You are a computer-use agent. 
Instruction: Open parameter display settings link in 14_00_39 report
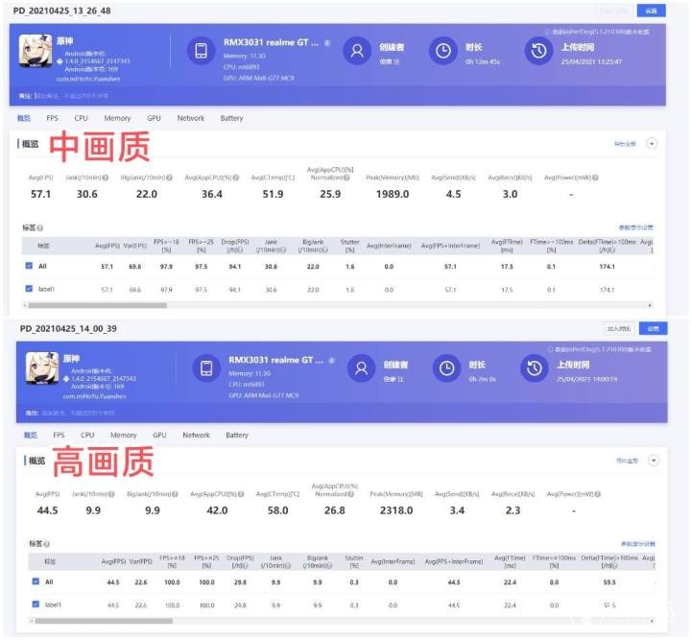pos(637,544)
